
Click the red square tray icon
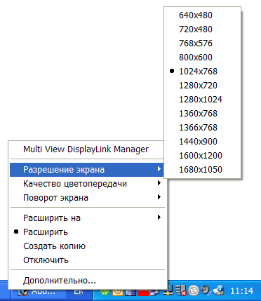[x=143, y=293]
